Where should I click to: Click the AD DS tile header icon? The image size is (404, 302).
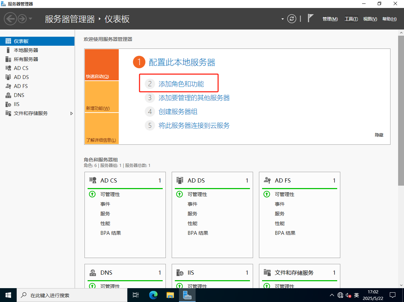point(180,180)
